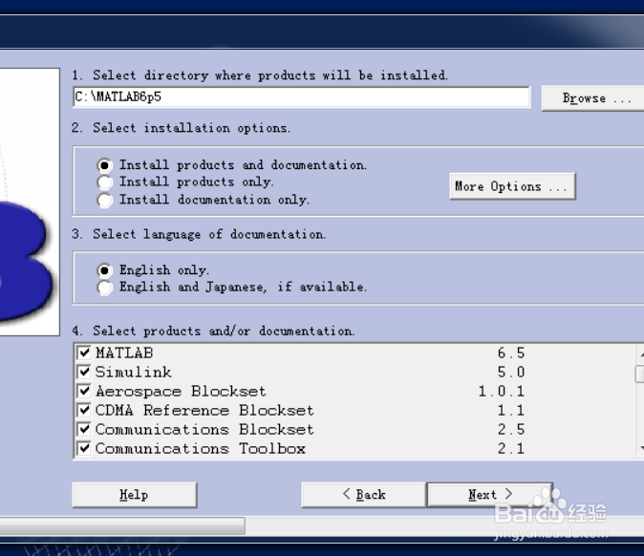Click the CDMA Reference Blockset name
The image size is (644, 556).
(204, 410)
